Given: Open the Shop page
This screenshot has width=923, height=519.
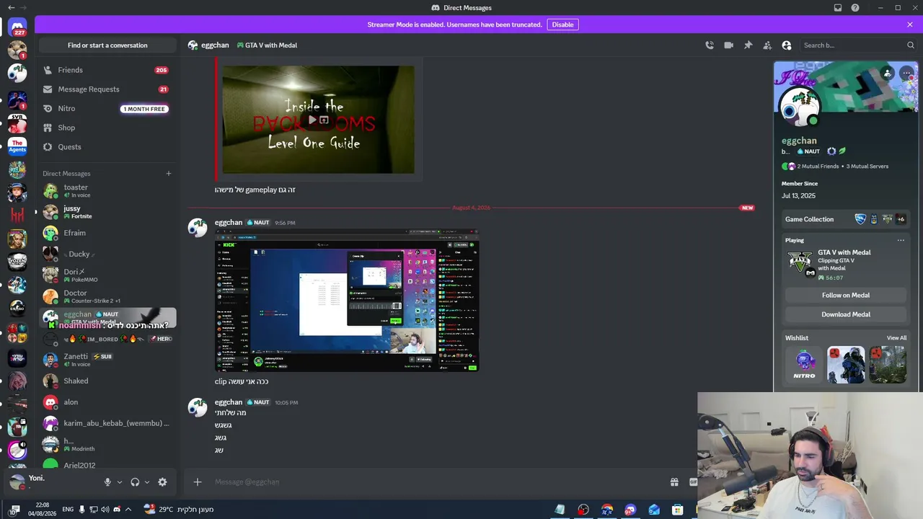Looking at the screenshot, I should (107, 128).
